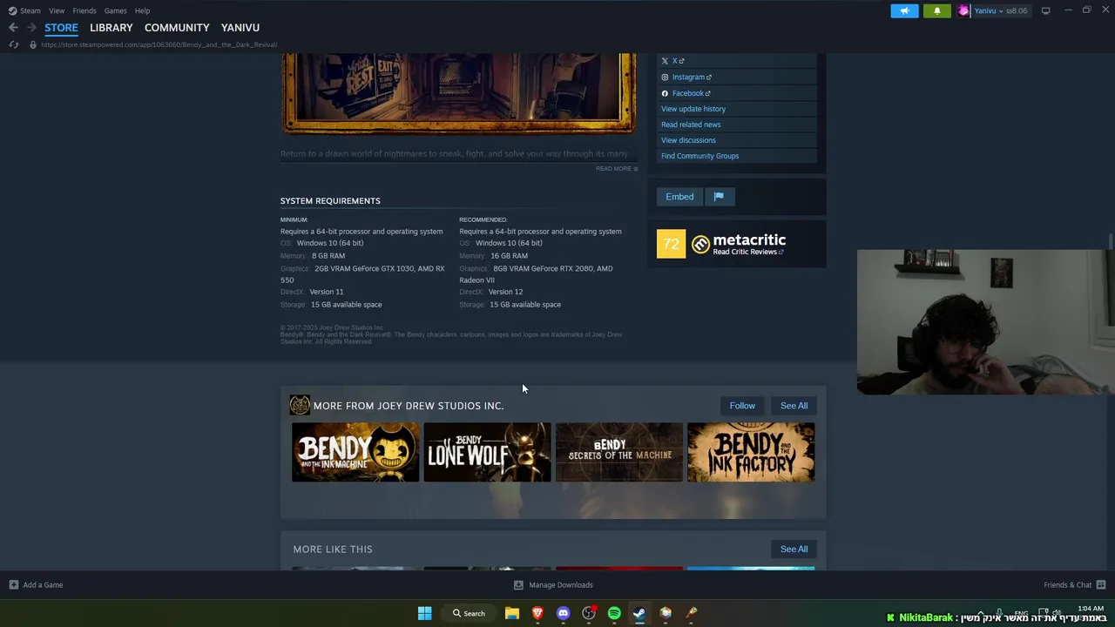Go back with the navigation arrow
Image resolution: width=1115 pixels, height=627 pixels.
[13, 28]
